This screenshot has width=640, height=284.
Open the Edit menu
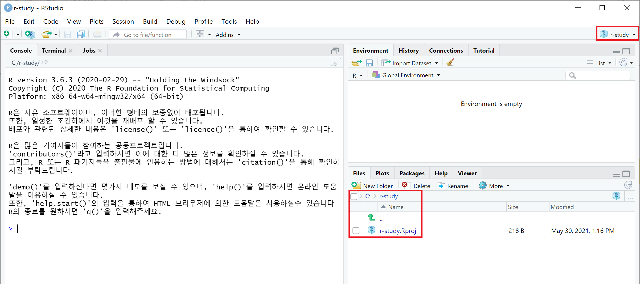coord(29,22)
